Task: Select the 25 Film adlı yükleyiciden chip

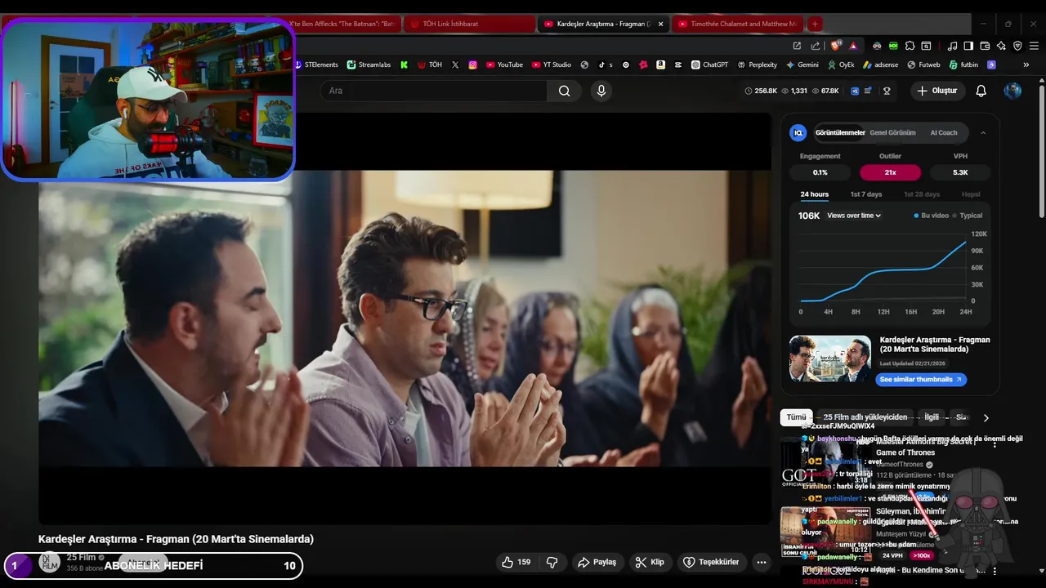Action: [x=865, y=417]
